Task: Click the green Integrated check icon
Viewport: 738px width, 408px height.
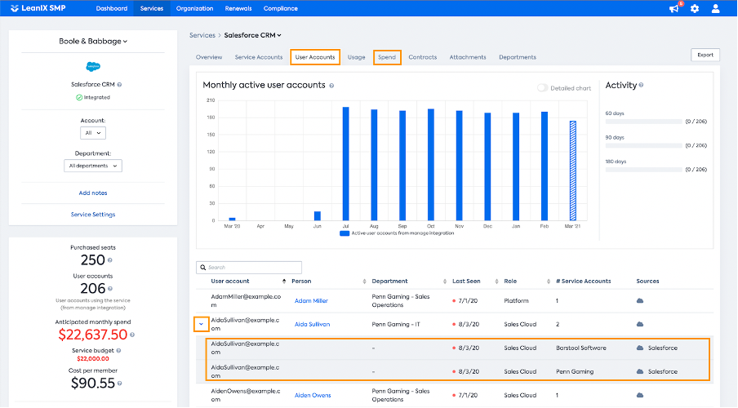Action: (x=79, y=97)
